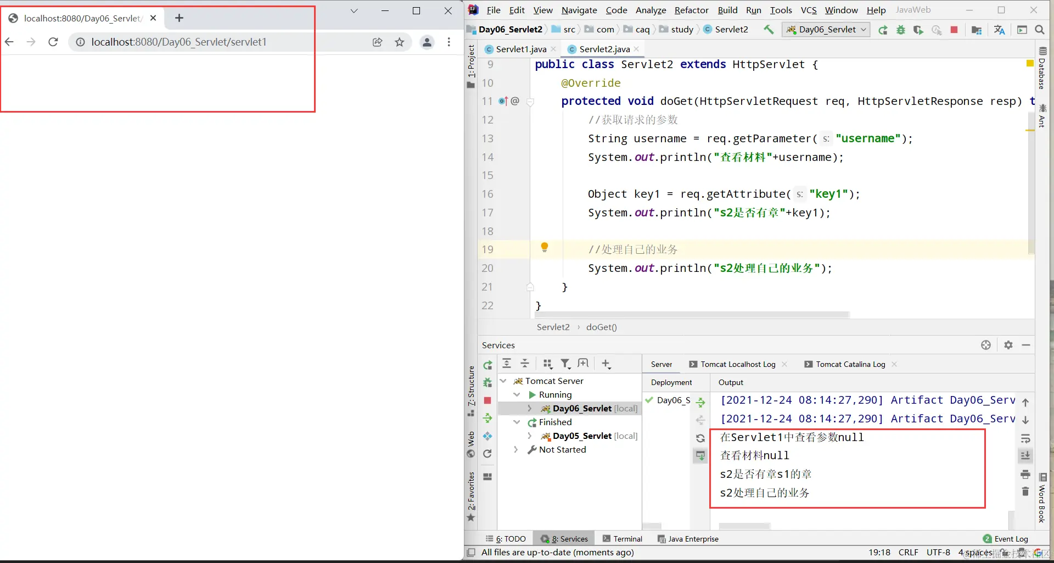
Task: Run with Coverage from the main toolbar
Action: point(918,30)
